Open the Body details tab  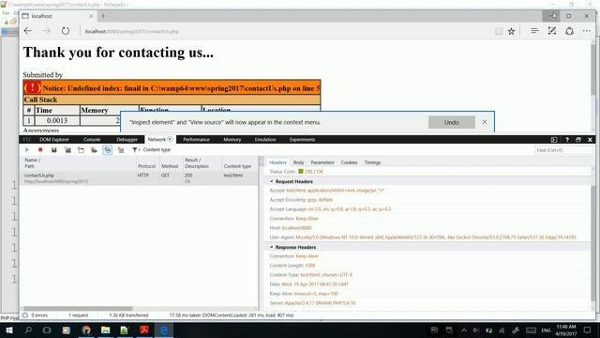[298, 162]
